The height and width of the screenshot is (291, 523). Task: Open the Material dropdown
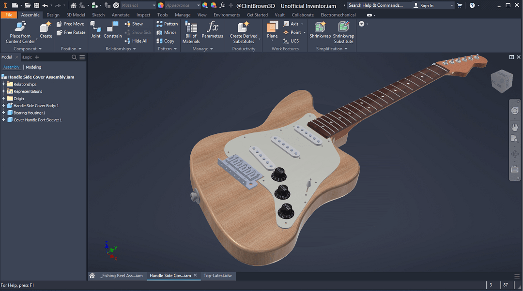tap(138, 5)
